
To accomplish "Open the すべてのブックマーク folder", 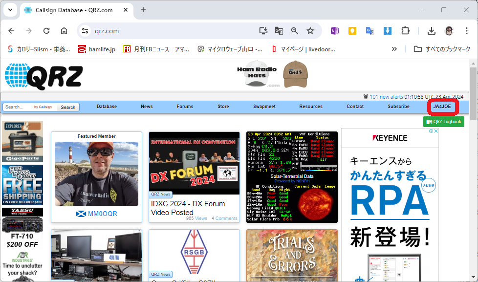I will (442, 49).
